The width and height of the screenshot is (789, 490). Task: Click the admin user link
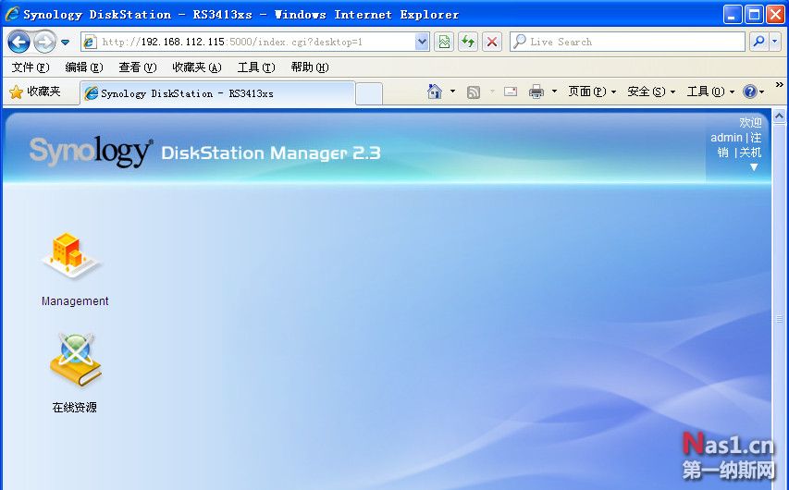click(726, 138)
